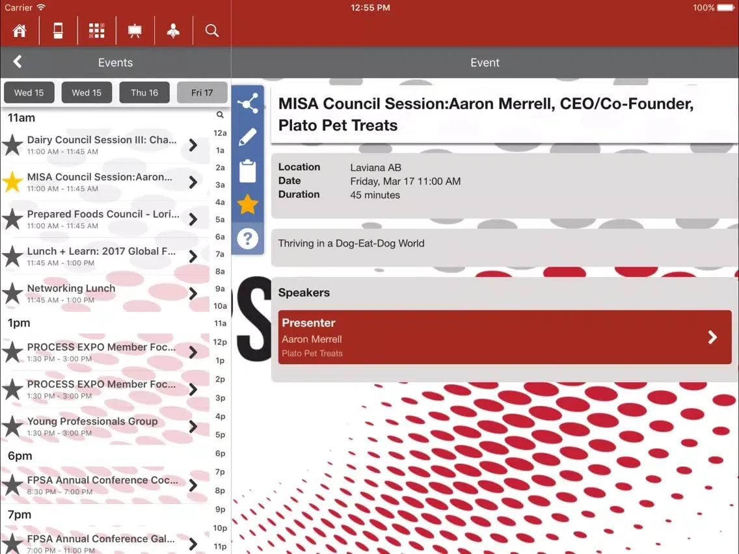The height and width of the screenshot is (554, 739).
Task: Star the 7:00 PM FPSA Annual Conference Gala
Action: pyautogui.click(x=13, y=544)
